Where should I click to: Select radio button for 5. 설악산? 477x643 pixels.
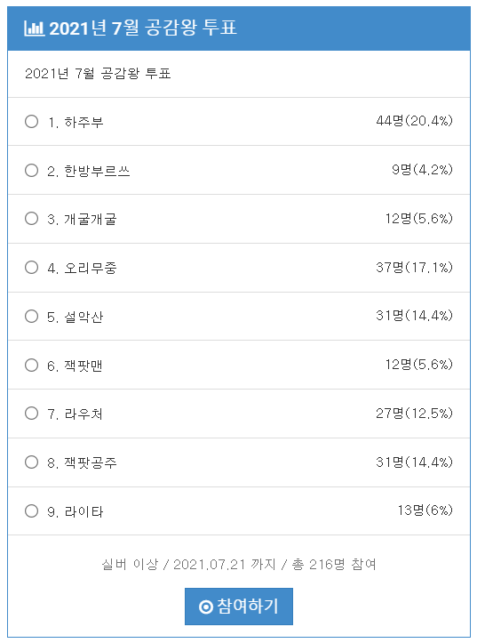click(x=31, y=317)
